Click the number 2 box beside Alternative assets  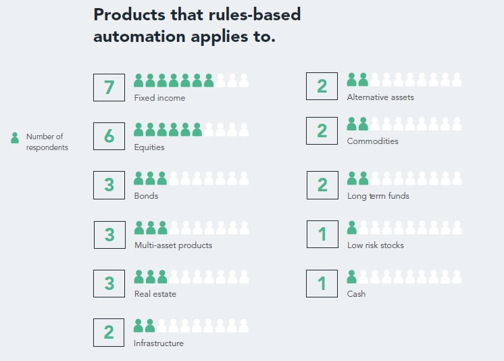322,87
